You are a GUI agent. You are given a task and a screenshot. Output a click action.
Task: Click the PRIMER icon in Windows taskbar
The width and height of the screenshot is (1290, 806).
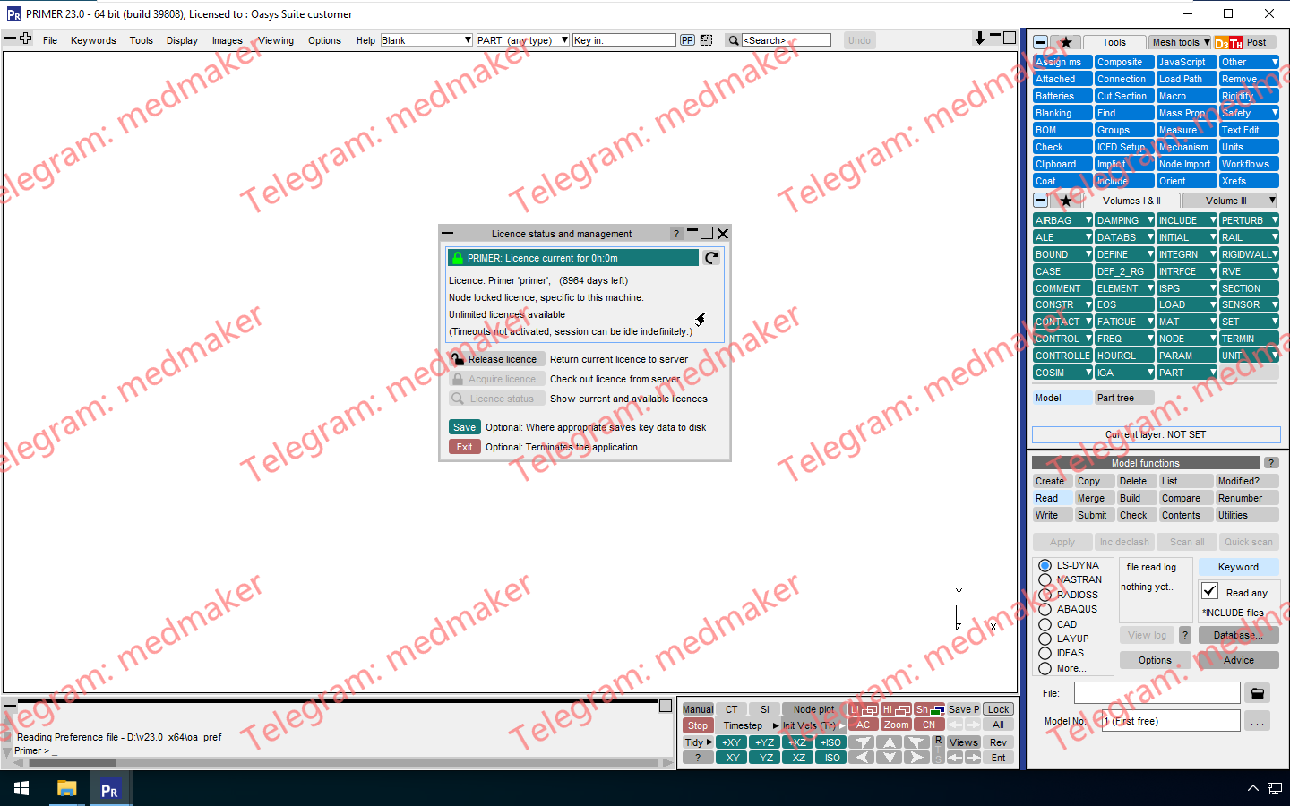click(109, 789)
